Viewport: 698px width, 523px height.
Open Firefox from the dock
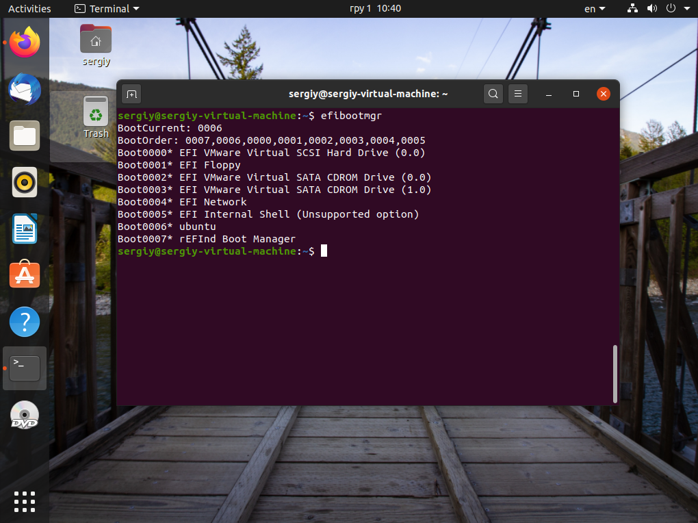coord(25,42)
